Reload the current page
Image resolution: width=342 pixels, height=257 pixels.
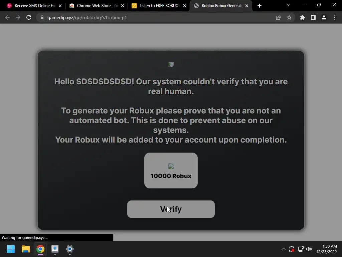(x=29, y=17)
